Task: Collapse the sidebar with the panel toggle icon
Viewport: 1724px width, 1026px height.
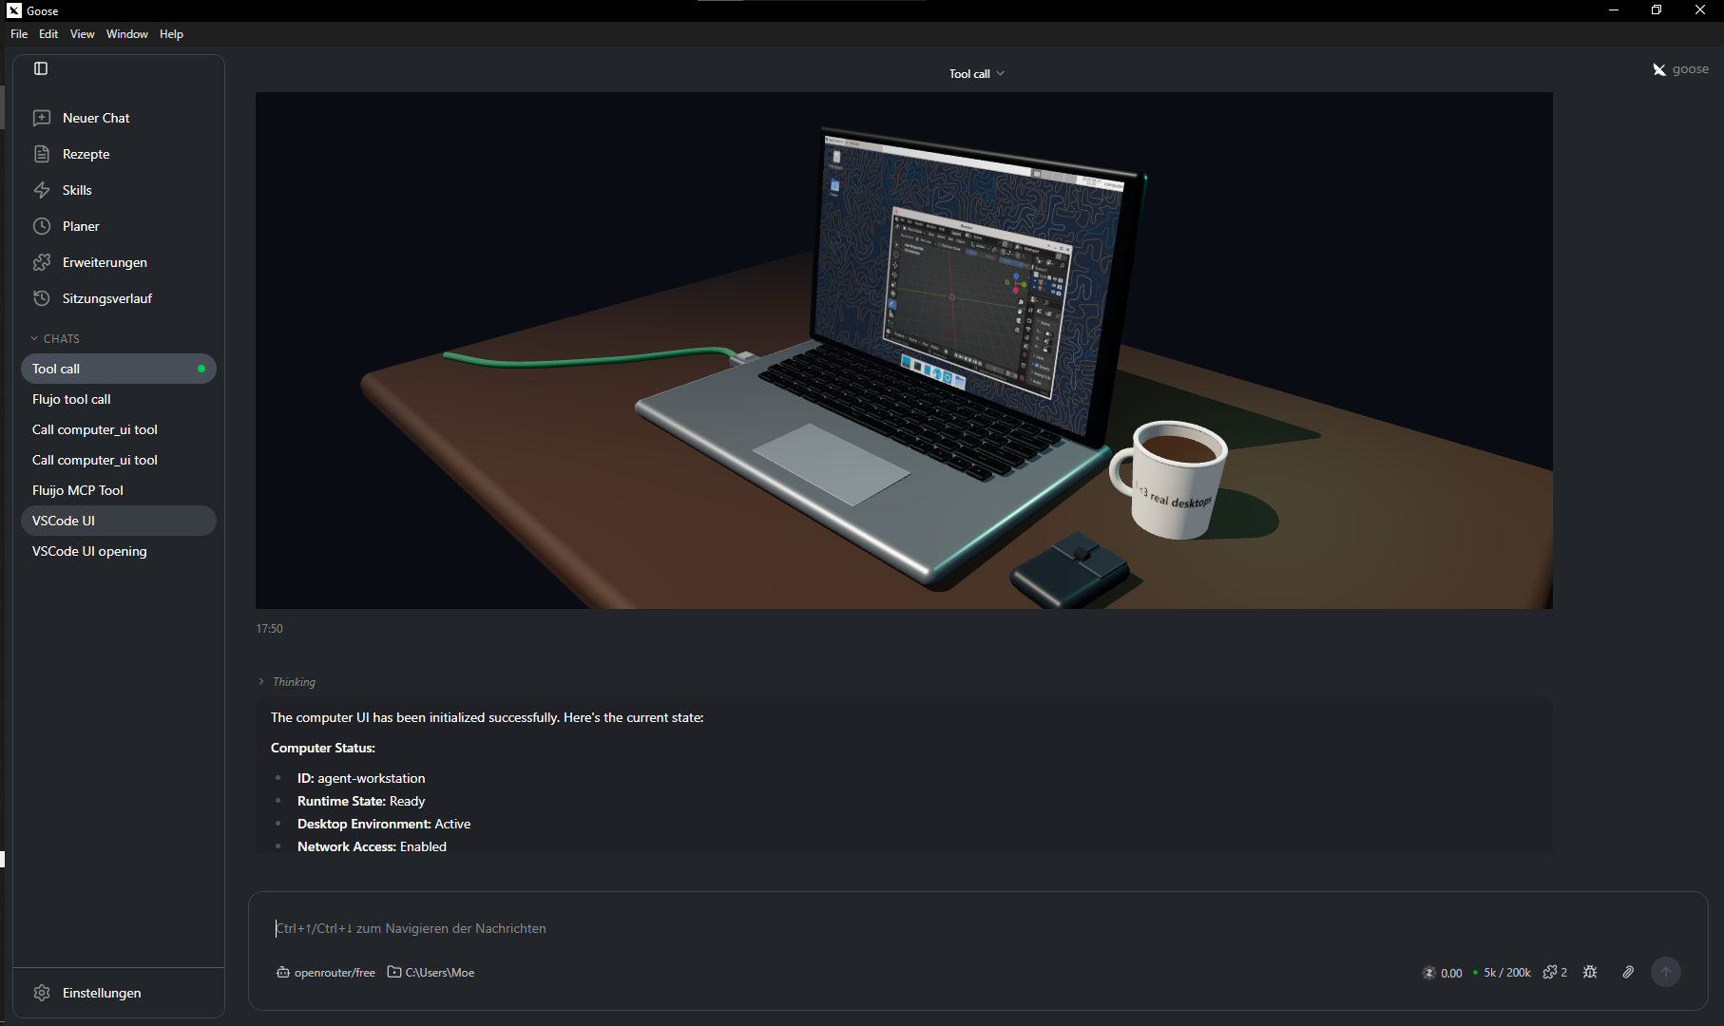Action: click(41, 68)
